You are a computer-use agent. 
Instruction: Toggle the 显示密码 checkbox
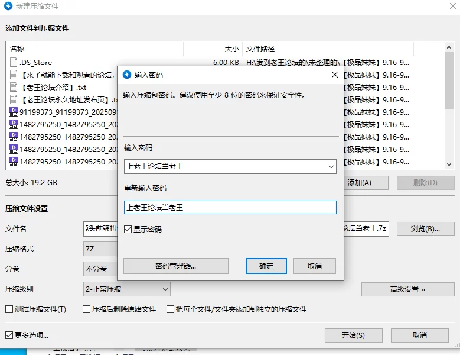(x=128, y=229)
